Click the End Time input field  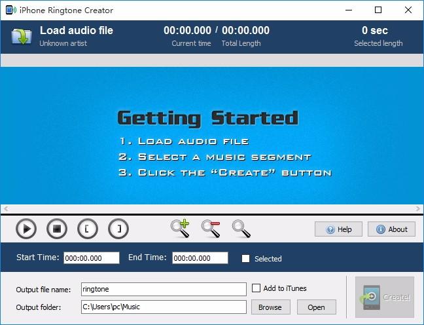(x=200, y=258)
